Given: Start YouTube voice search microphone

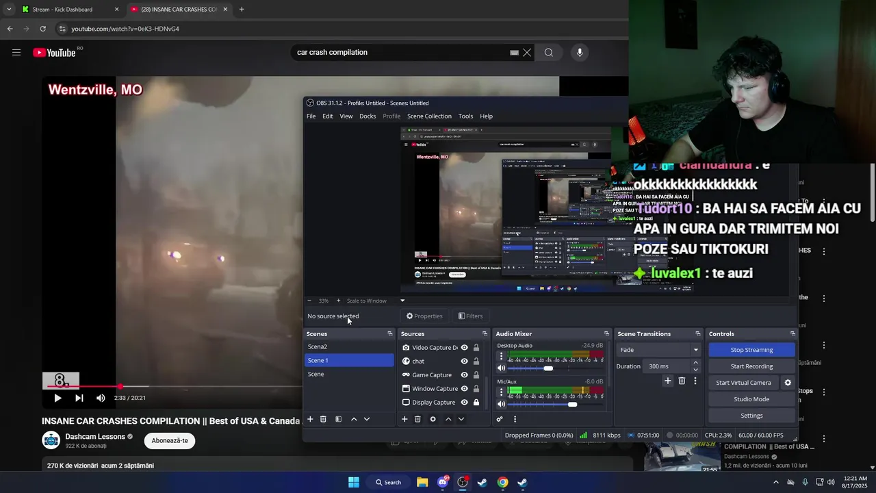Looking at the screenshot, I should tap(580, 53).
